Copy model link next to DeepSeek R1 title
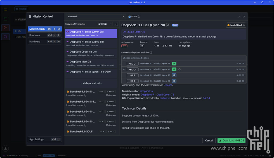Viewport: 274px width, 158px height. (168, 25)
